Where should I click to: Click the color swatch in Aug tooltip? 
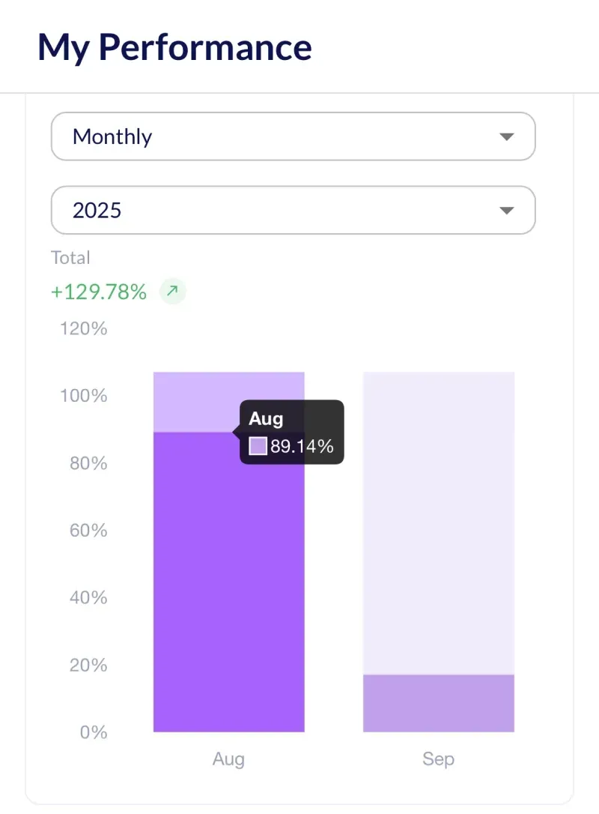pyautogui.click(x=258, y=446)
